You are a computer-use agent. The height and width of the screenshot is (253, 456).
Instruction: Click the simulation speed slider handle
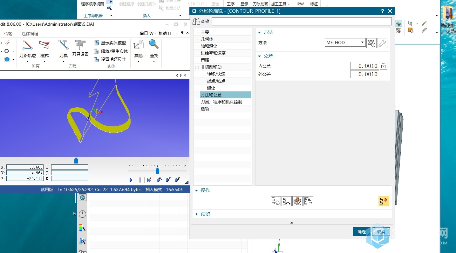coord(157,171)
